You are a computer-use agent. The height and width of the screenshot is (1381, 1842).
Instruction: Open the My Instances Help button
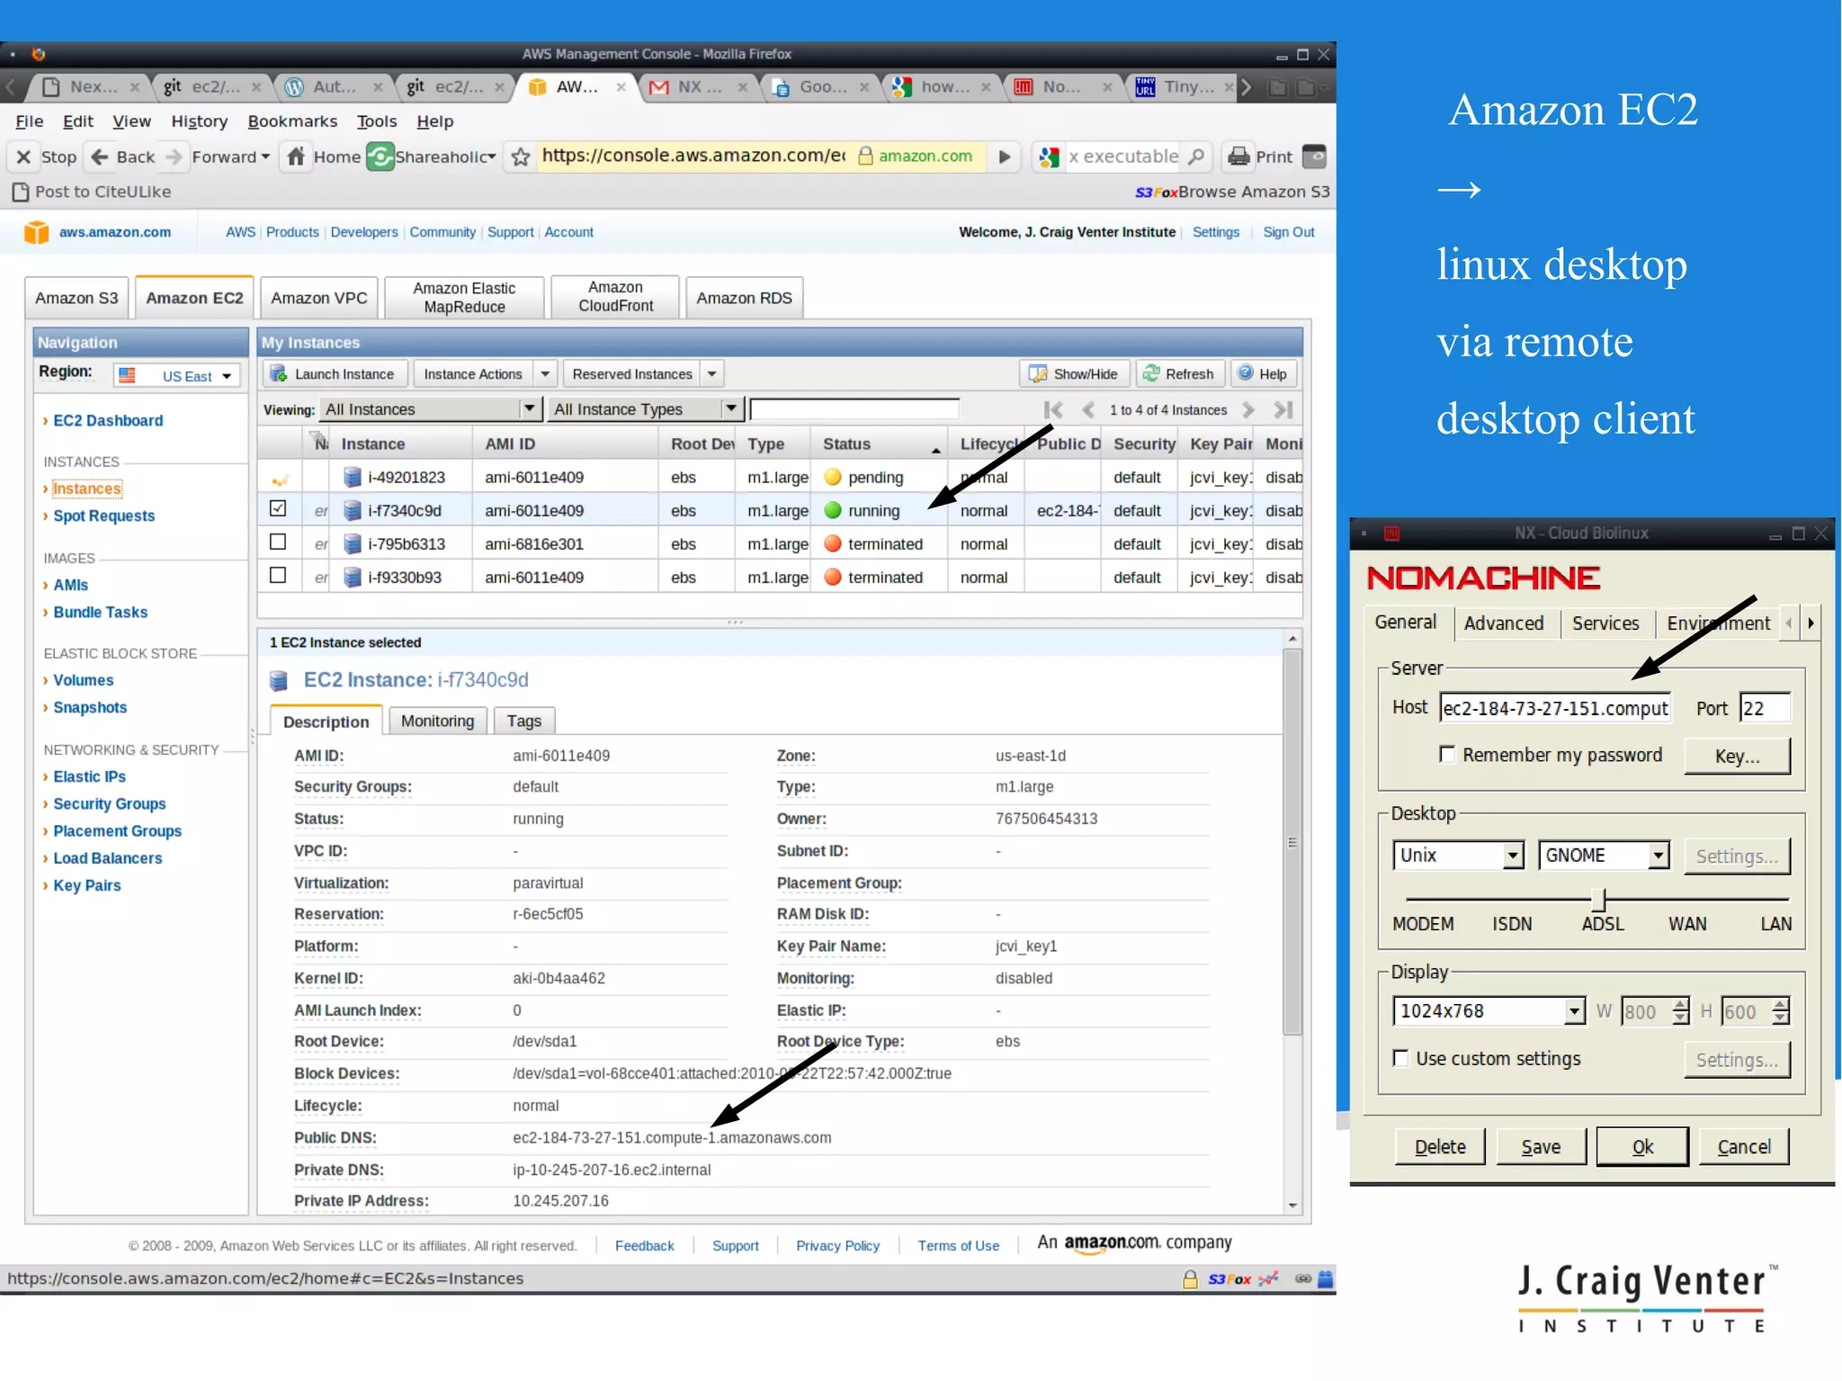[1263, 374]
